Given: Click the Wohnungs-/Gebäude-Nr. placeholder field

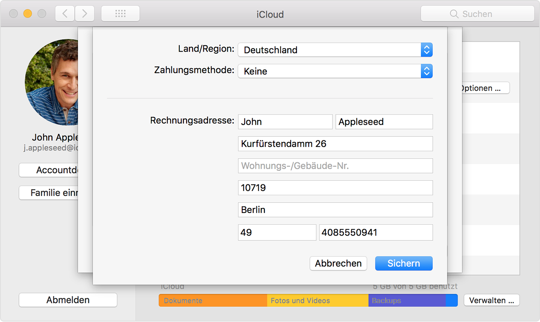Looking at the screenshot, I should (335, 165).
